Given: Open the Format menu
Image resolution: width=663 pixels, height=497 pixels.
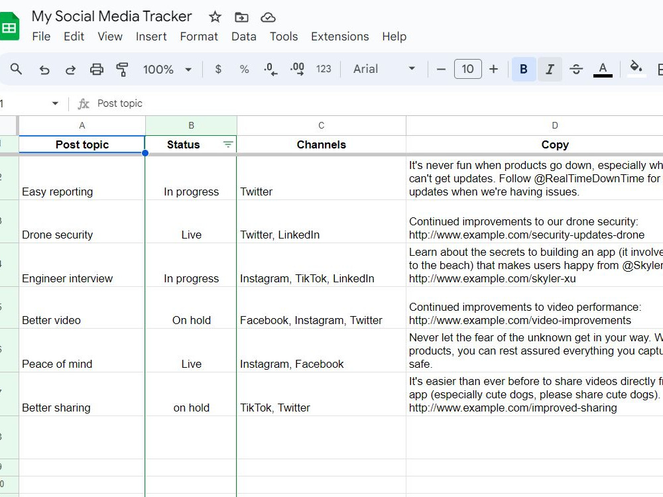Looking at the screenshot, I should click(x=199, y=36).
